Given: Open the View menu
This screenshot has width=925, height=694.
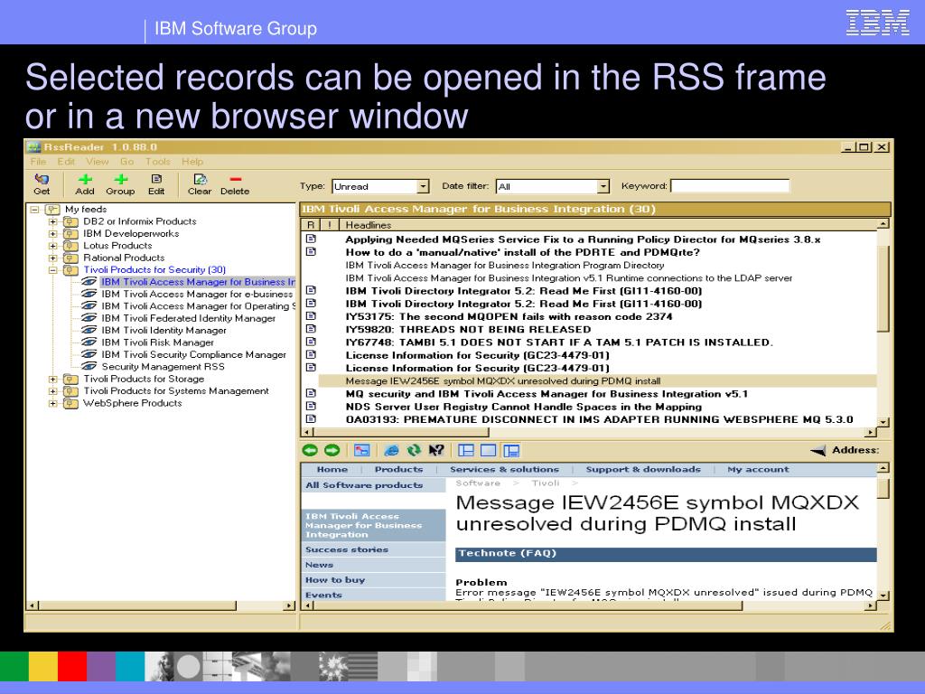Looking at the screenshot, I should (x=98, y=161).
